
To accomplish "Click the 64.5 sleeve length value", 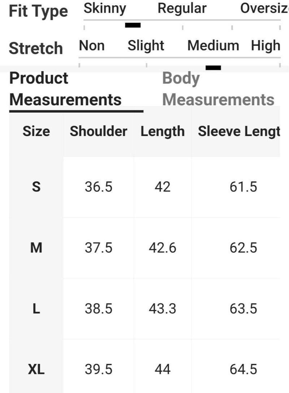I will 243,369.
